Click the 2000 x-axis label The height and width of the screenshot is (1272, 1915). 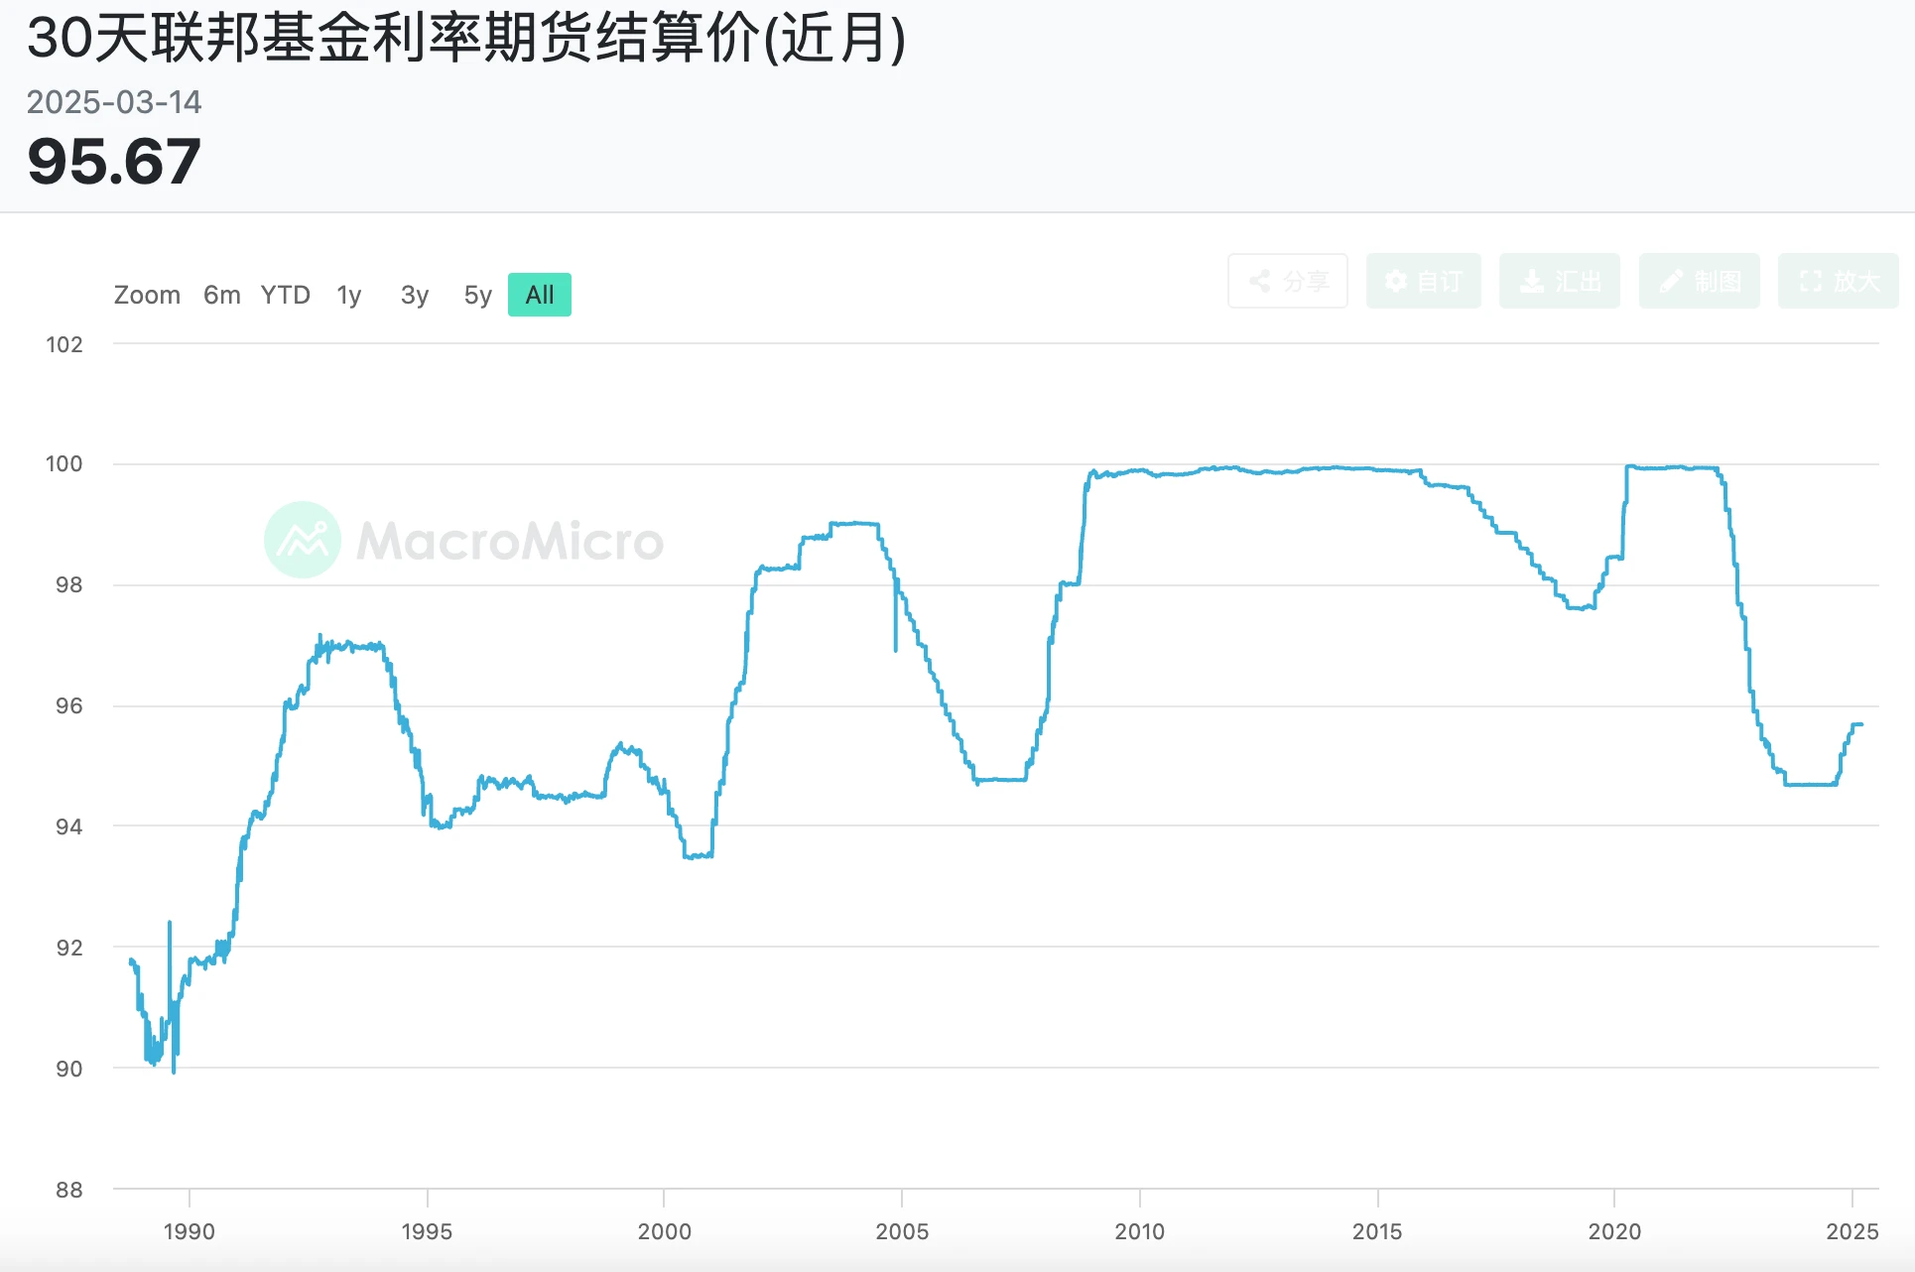tap(665, 1231)
